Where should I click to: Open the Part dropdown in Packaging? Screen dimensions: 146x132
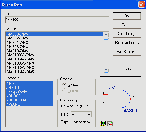click(89, 115)
